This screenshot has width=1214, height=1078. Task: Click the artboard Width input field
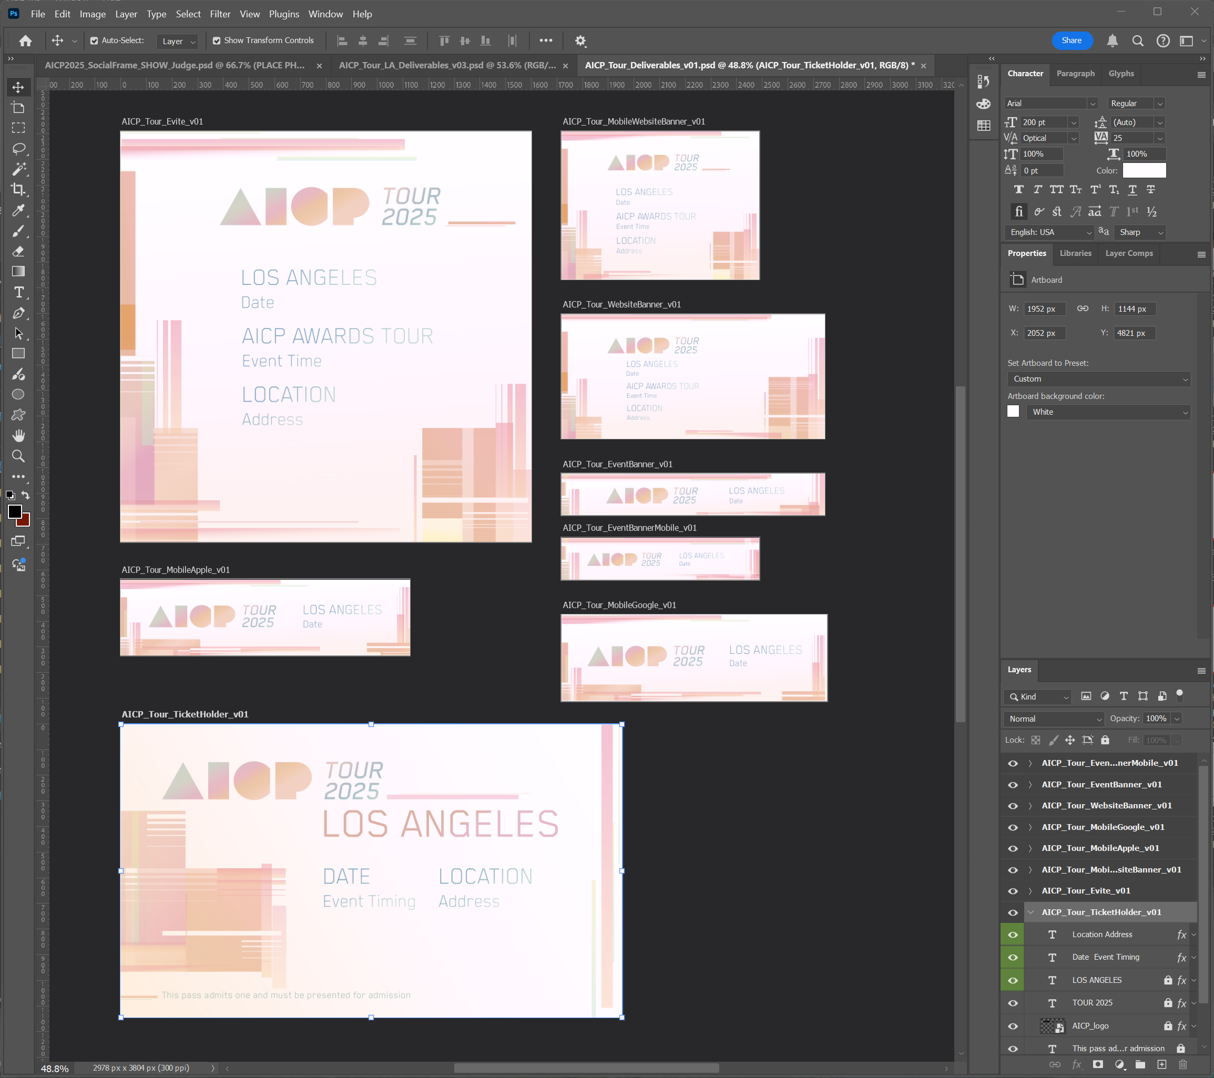(x=1044, y=309)
